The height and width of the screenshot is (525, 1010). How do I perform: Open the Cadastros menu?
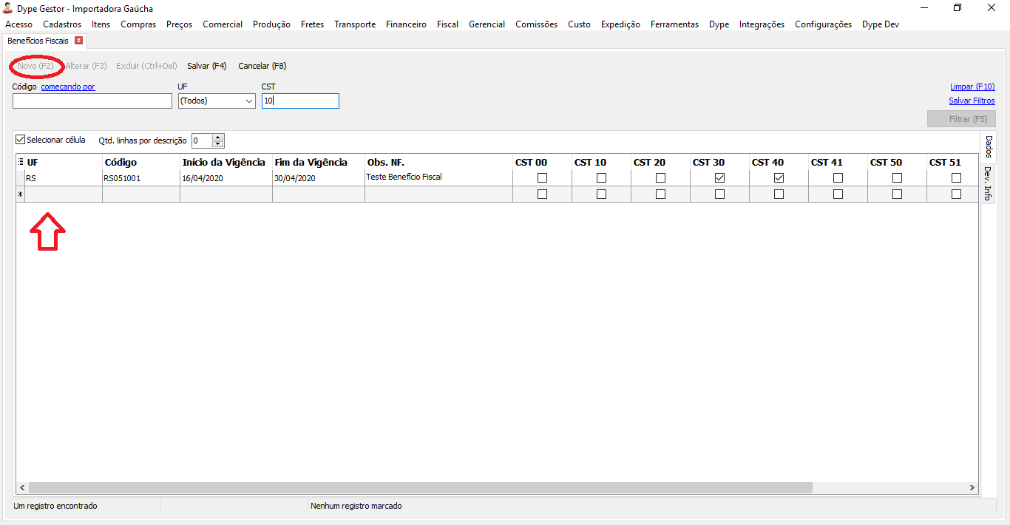coord(62,24)
